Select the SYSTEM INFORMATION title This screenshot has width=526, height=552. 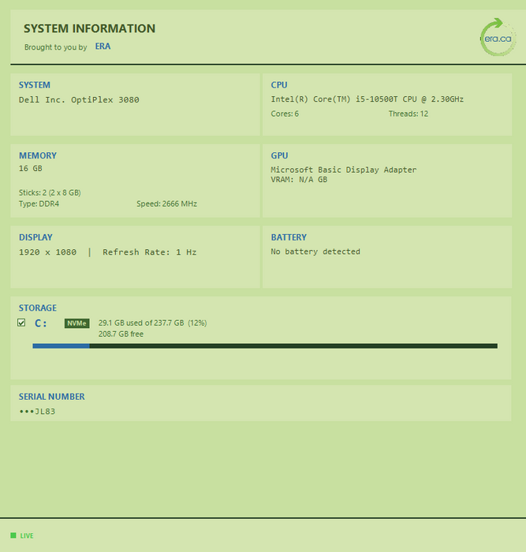point(89,28)
